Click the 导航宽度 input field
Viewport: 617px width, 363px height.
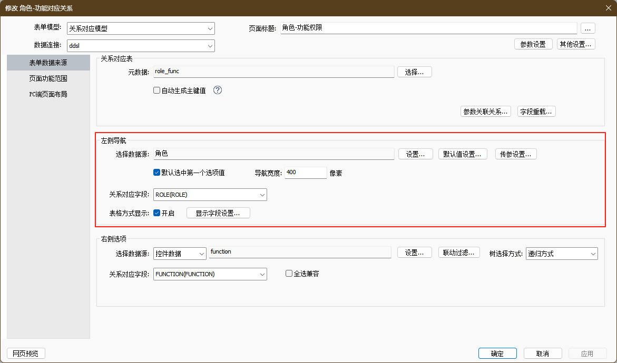pos(306,173)
